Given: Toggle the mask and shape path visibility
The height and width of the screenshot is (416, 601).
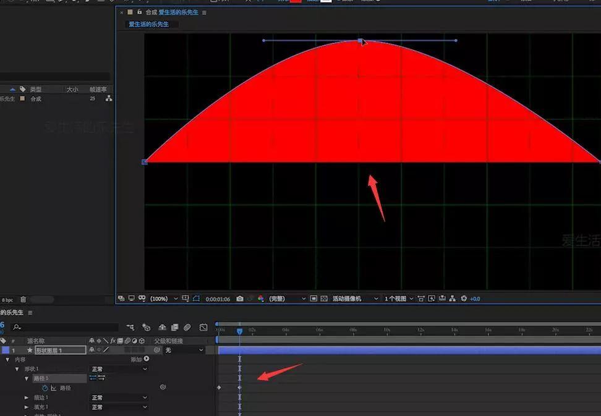Looking at the screenshot, I should click(x=196, y=299).
